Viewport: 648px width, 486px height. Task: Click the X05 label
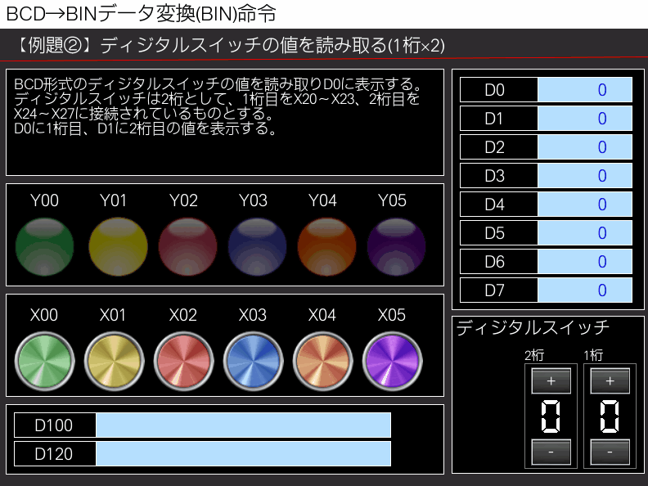click(392, 315)
